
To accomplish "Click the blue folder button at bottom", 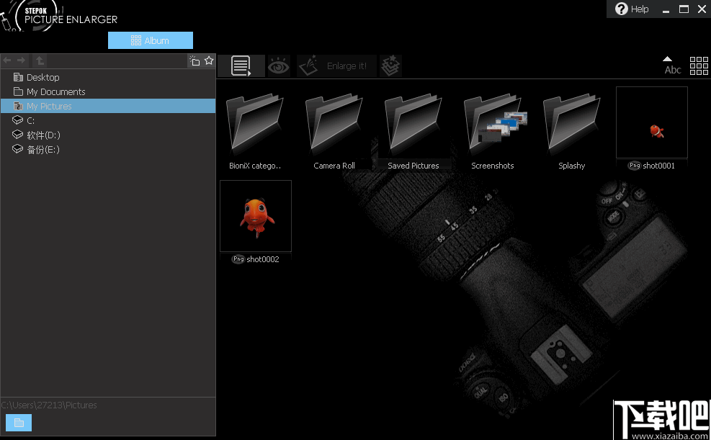I will 19,423.
